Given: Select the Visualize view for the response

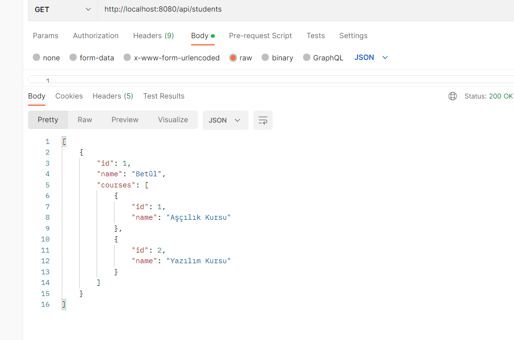Looking at the screenshot, I should coord(173,119).
